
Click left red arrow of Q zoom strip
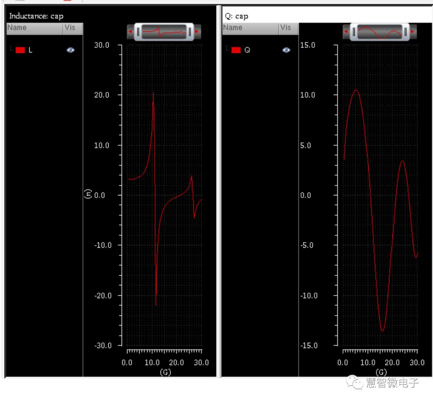coord(346,32)
